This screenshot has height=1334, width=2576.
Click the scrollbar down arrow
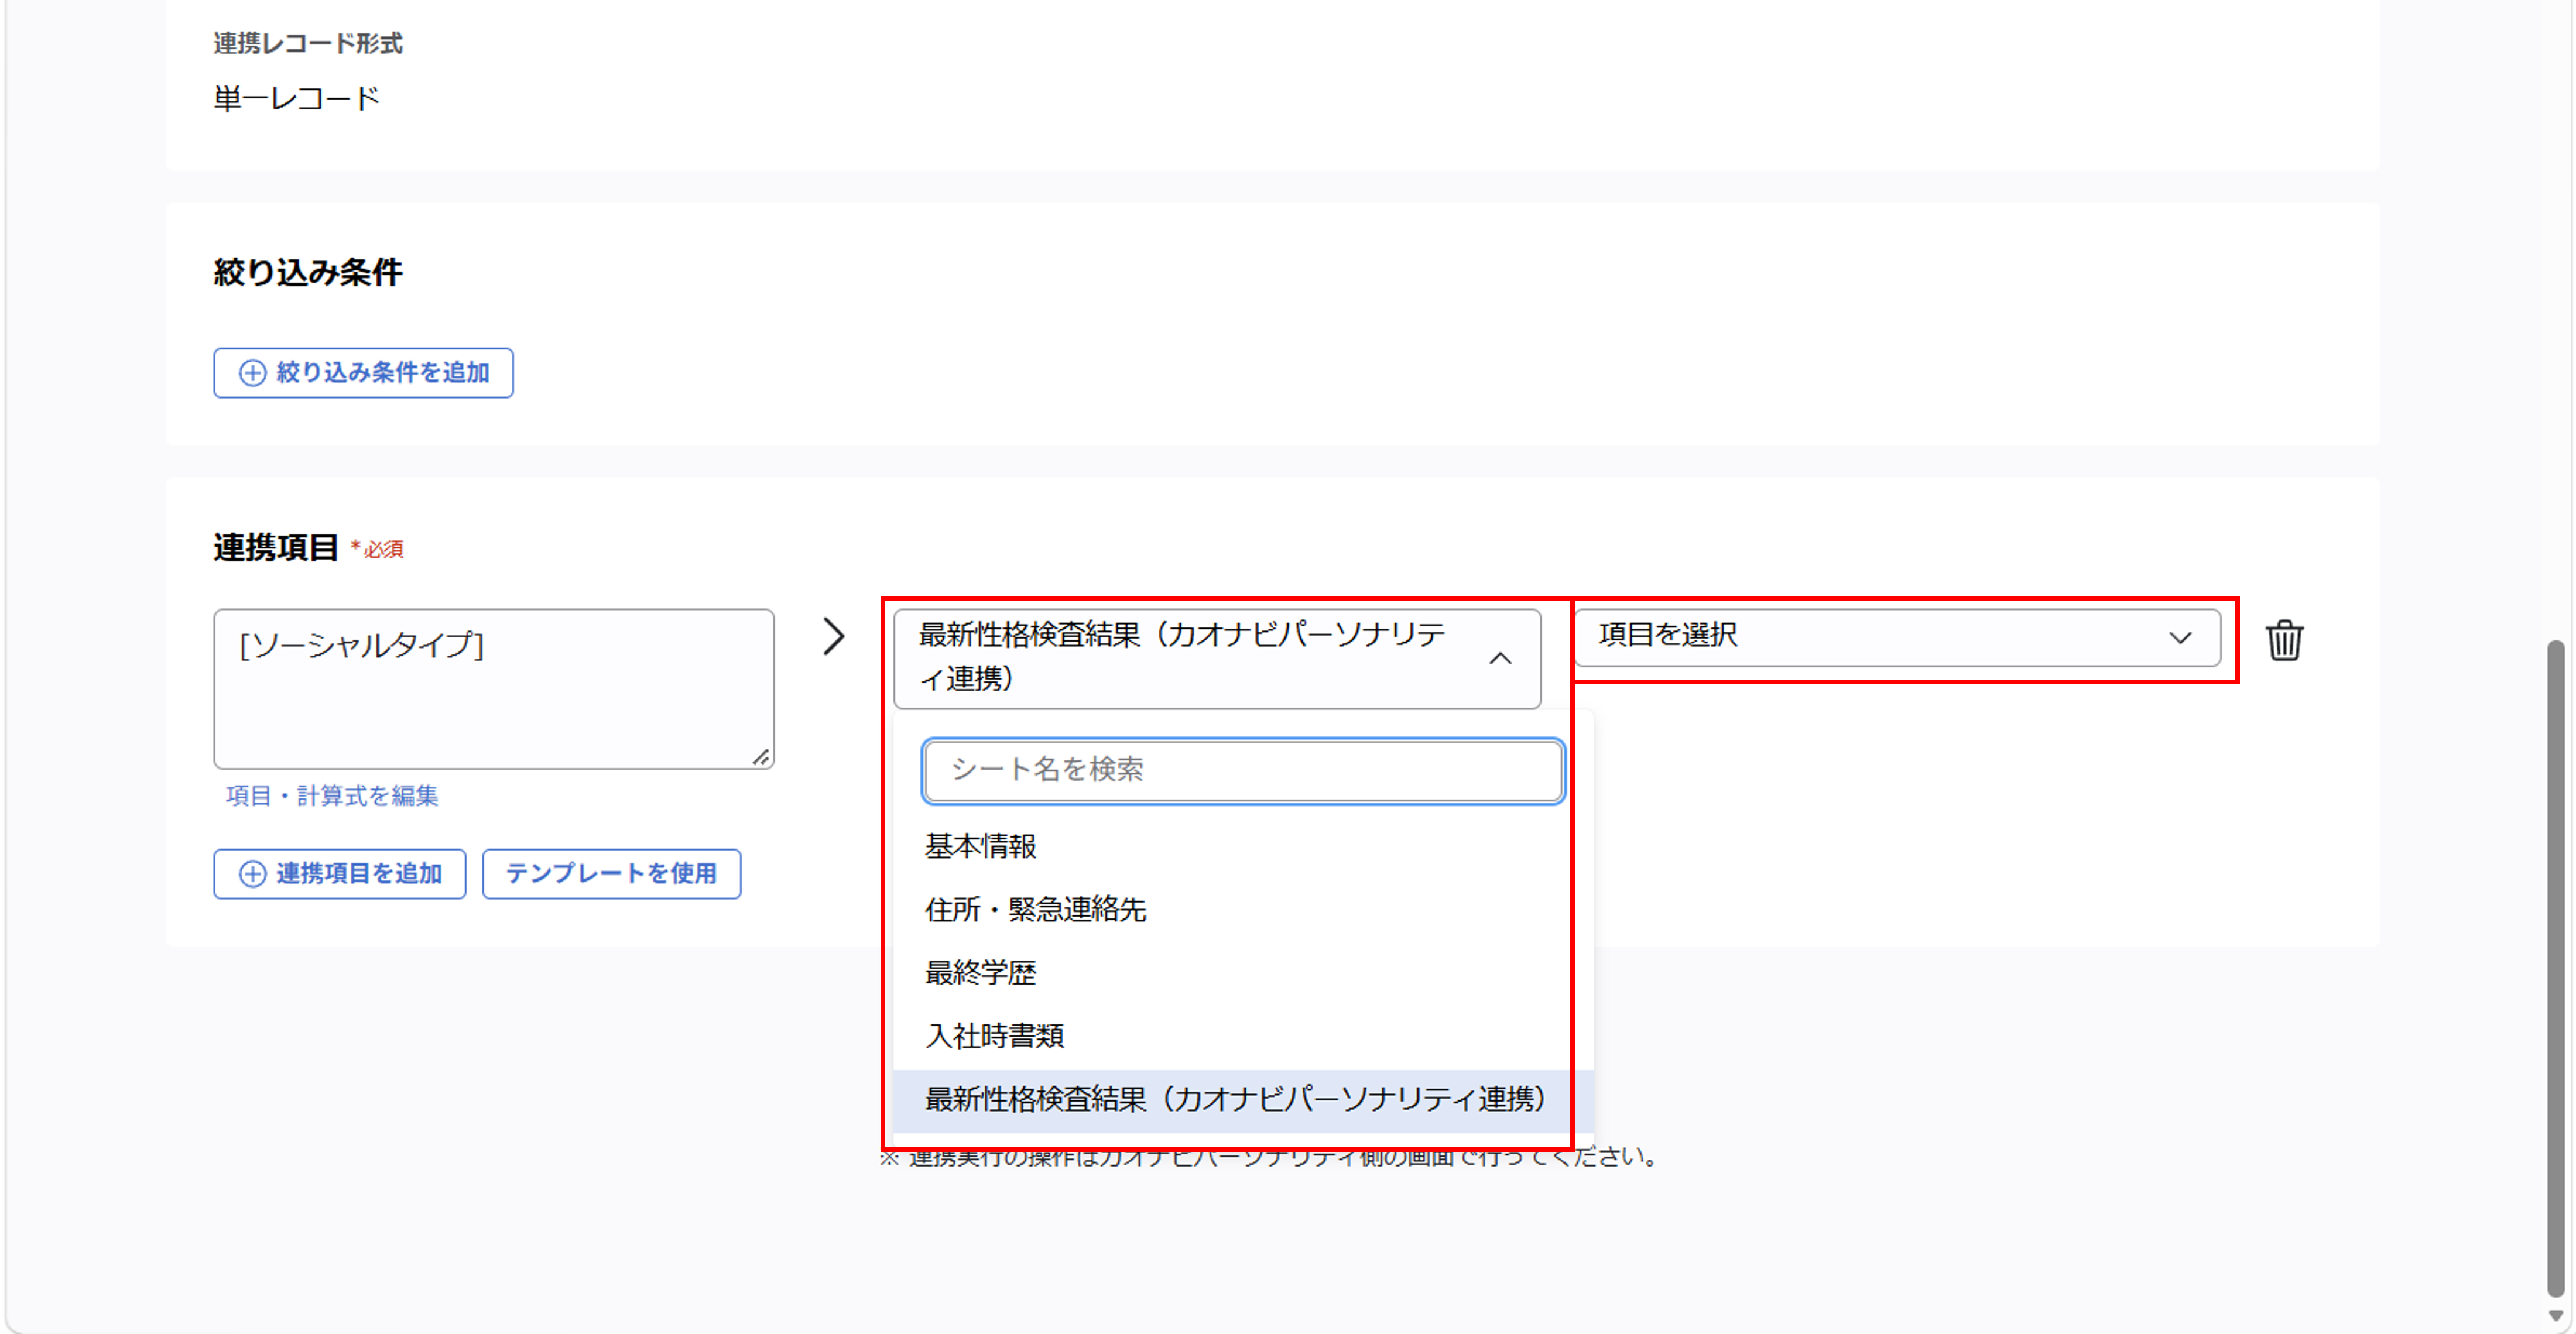(2555, 1316)
